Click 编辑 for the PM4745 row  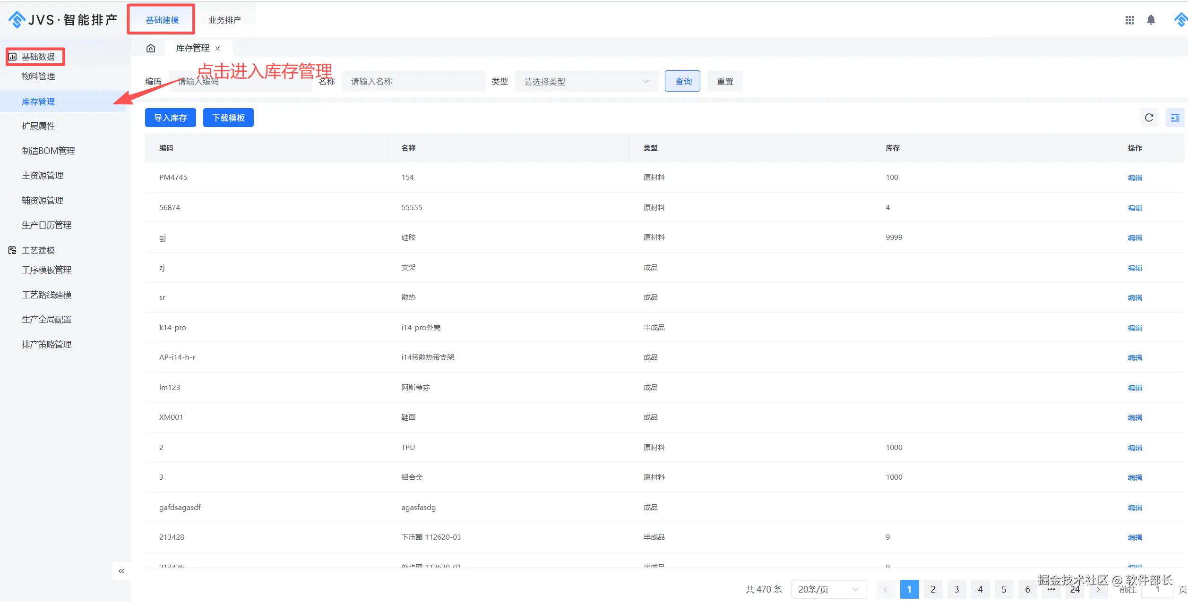point(1134,178)
